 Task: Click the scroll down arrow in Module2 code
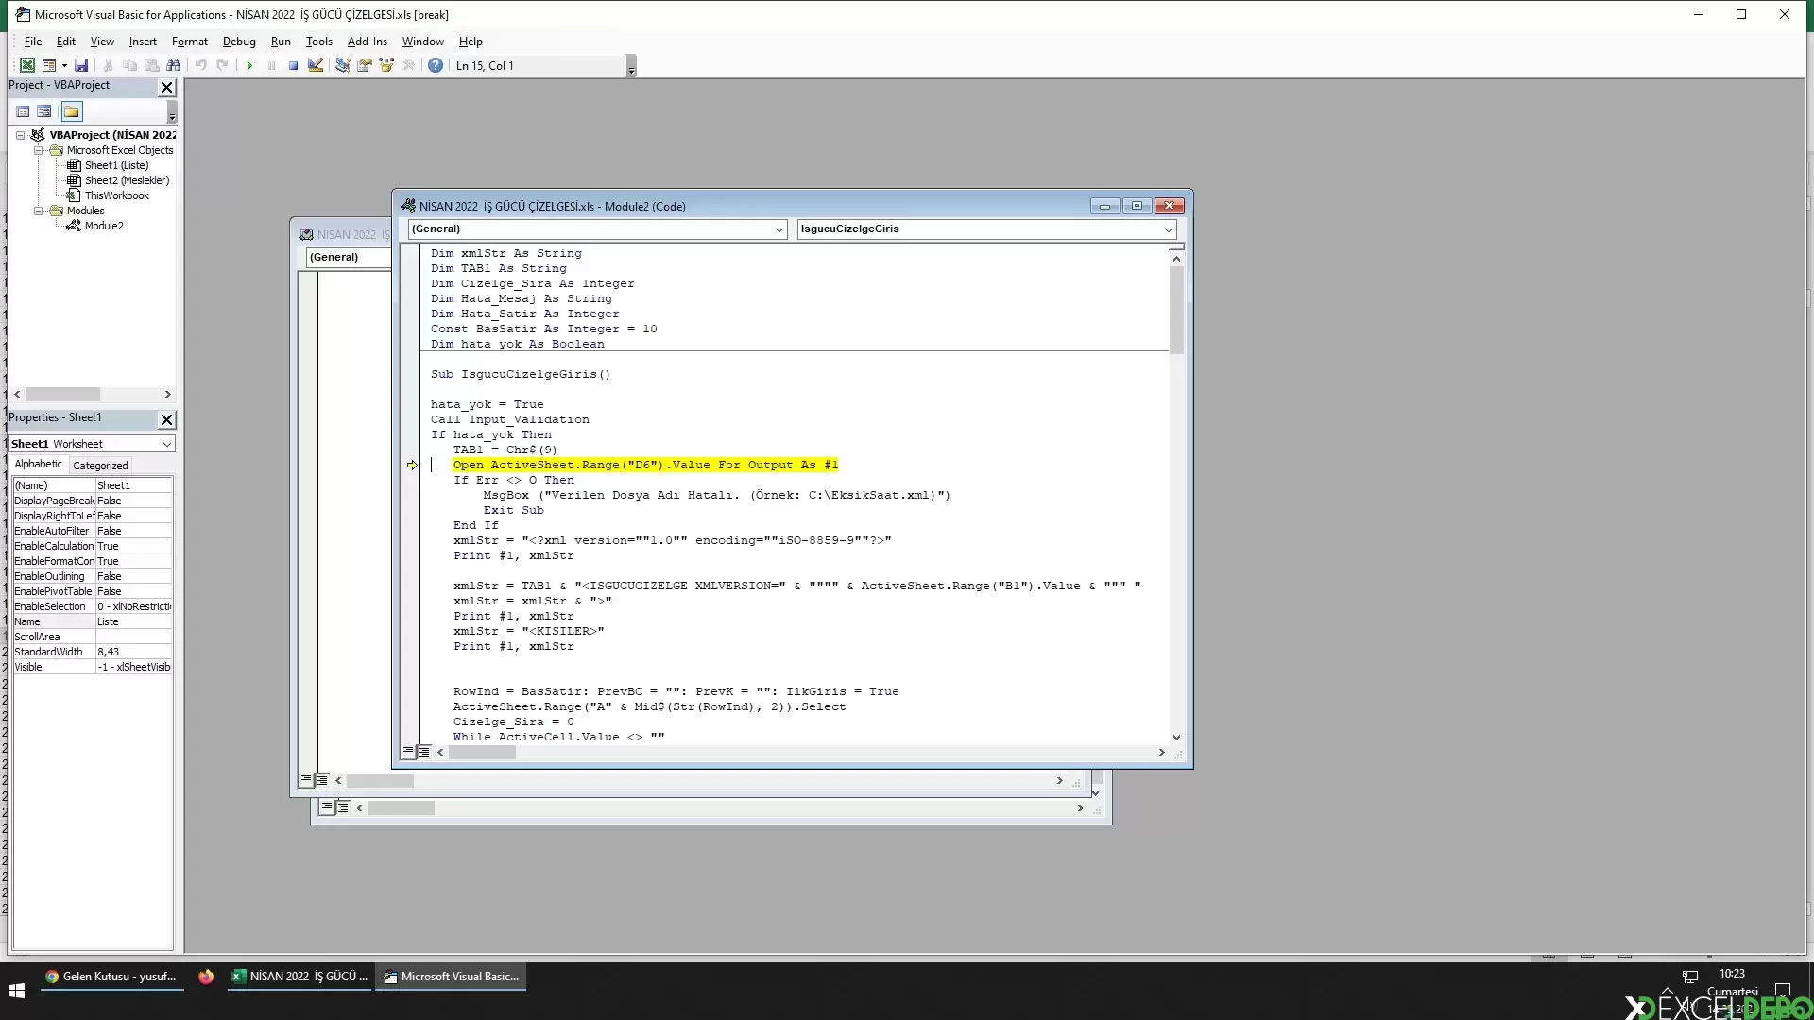tap(1176, 737)
